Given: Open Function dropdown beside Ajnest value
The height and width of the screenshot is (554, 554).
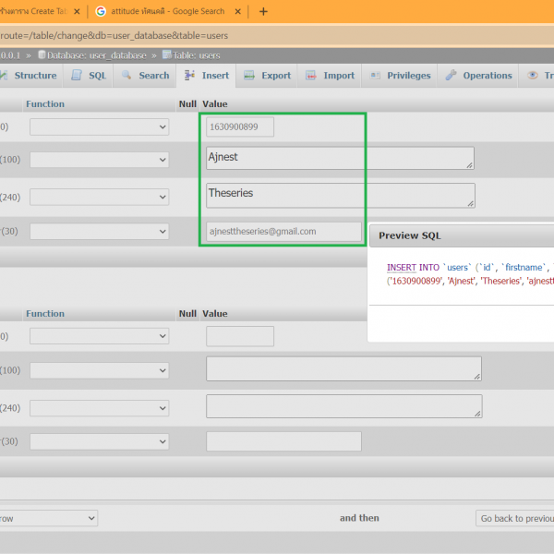Looking at the screenshot, I should (99, 161).
